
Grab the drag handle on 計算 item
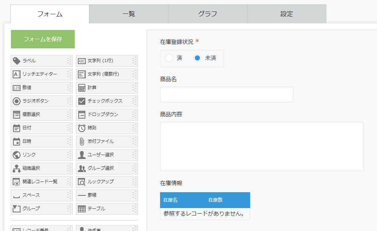(134, 88)
